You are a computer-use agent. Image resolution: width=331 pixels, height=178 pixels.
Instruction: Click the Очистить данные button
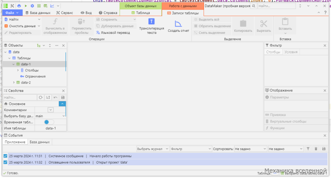click(20, 26)
